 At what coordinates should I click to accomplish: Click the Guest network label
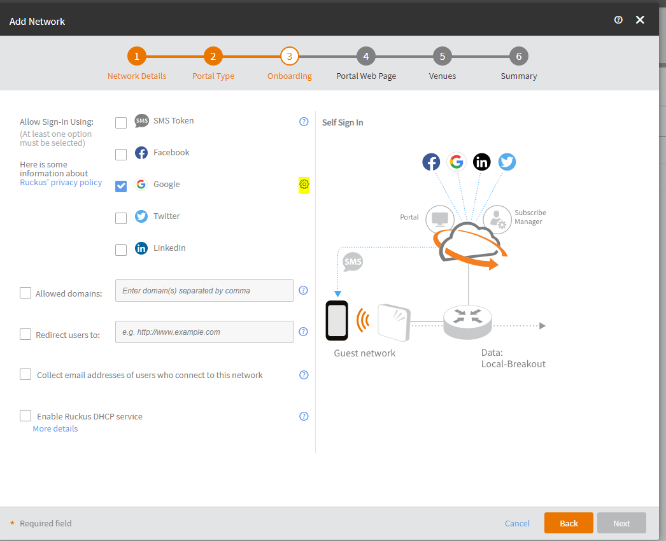(x=364, y=353)
